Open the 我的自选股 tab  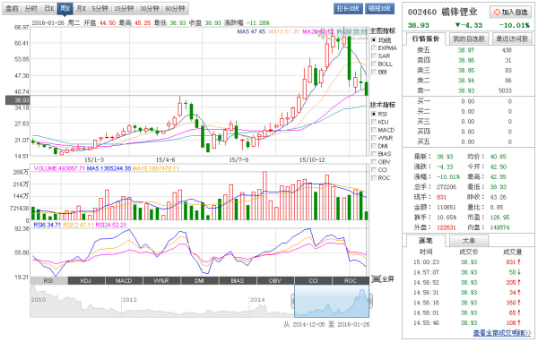[x=469, y=39]
